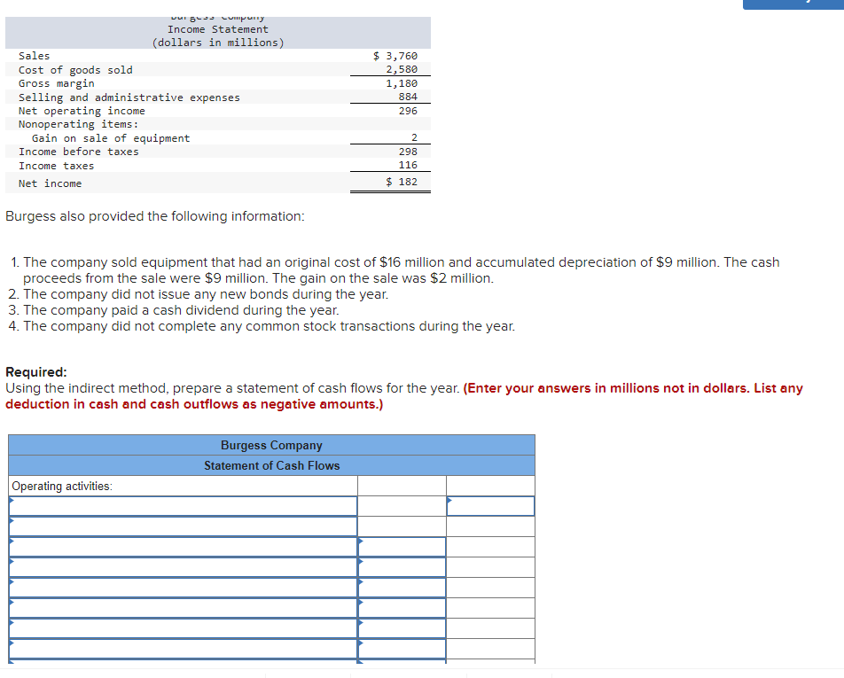844x678 pixels.
Task: Click the third blank row's middle amount cell
Action: click(402, 547)
